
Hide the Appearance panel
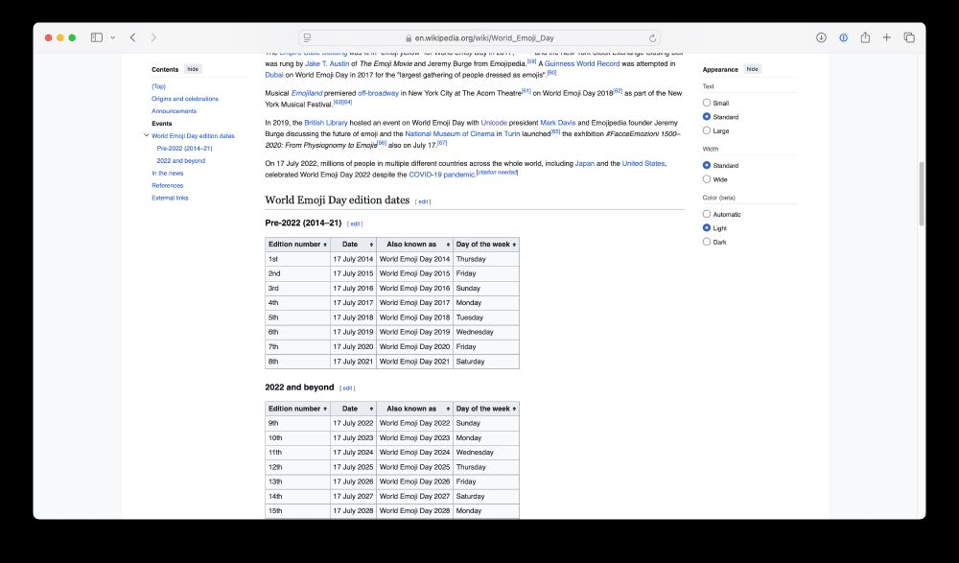[x=752, y=69]
